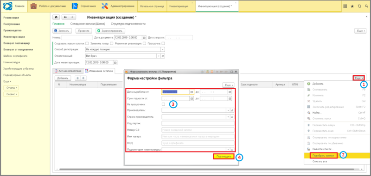
Task: Click into Номер СЗ field
Action: 198,130
